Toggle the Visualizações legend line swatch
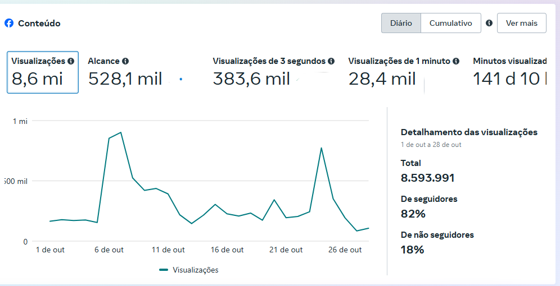This screenshot has height=286, width=560. pos(164,270)
